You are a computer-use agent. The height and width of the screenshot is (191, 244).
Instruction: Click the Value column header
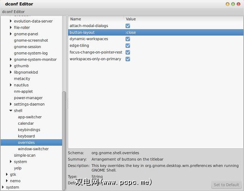(x=184, y=19)
